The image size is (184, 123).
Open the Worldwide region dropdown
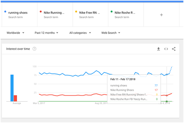tap(15, 33)
